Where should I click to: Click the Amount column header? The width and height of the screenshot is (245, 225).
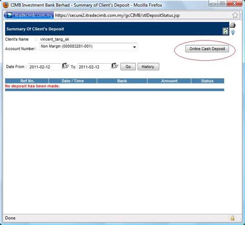click(x=169, y=81)
